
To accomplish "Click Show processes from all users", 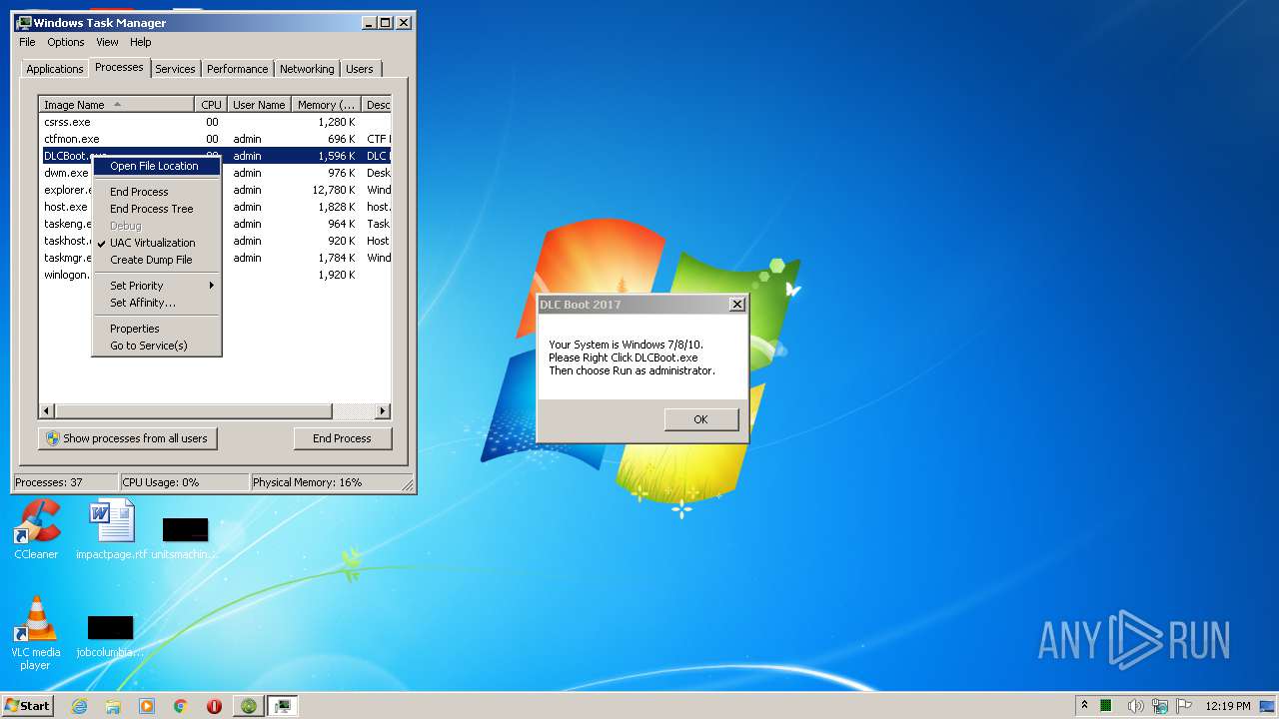I will pos(127,438).
